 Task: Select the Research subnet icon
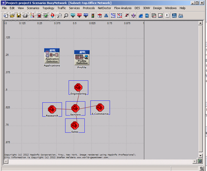click(x=52, y=109)
